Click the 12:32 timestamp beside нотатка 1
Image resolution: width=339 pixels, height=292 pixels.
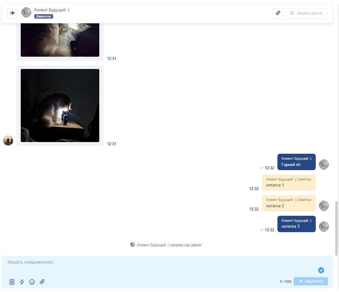pos(254,189)
